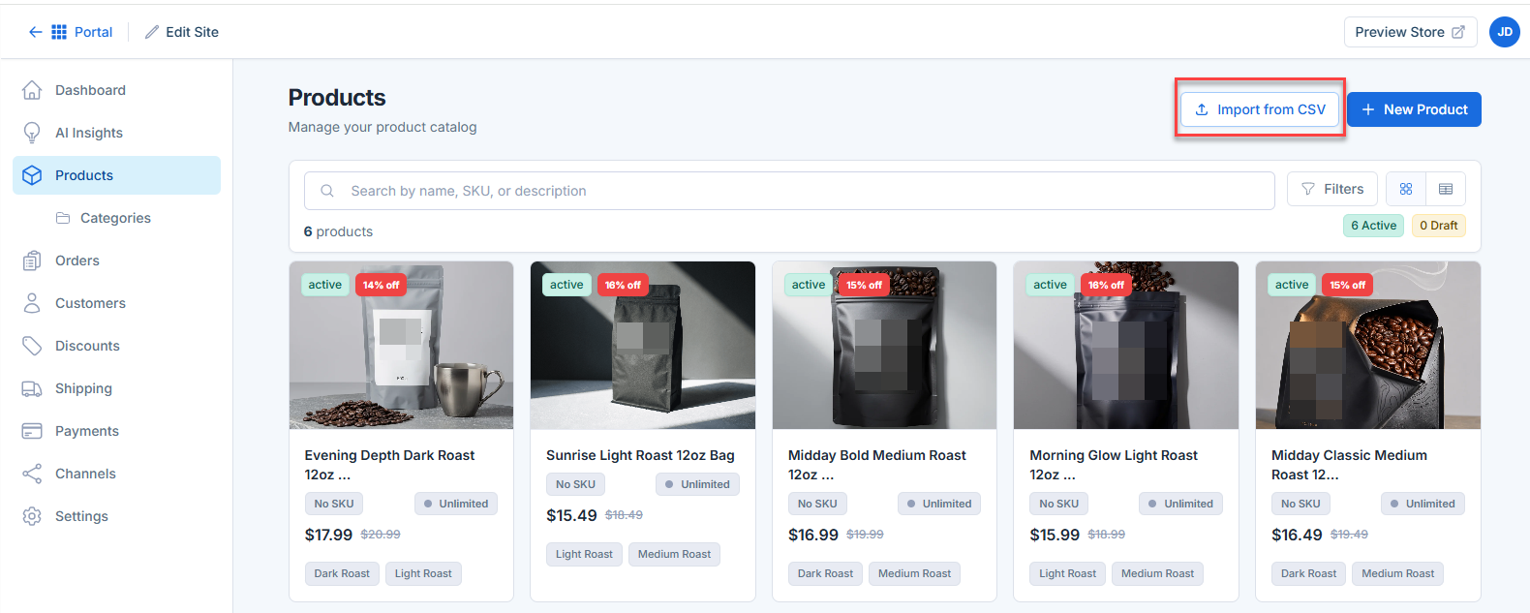Filter by 0 Draft status badge

click(x=1438, y=226)
